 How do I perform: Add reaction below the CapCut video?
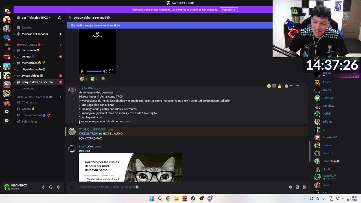click(x=103, y=79)
